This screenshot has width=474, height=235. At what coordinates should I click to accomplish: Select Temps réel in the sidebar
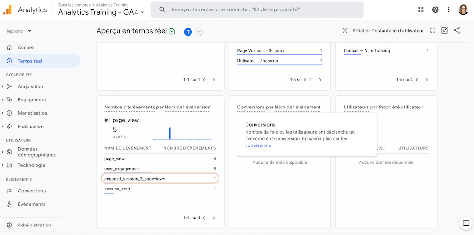(x=40, y=61)
